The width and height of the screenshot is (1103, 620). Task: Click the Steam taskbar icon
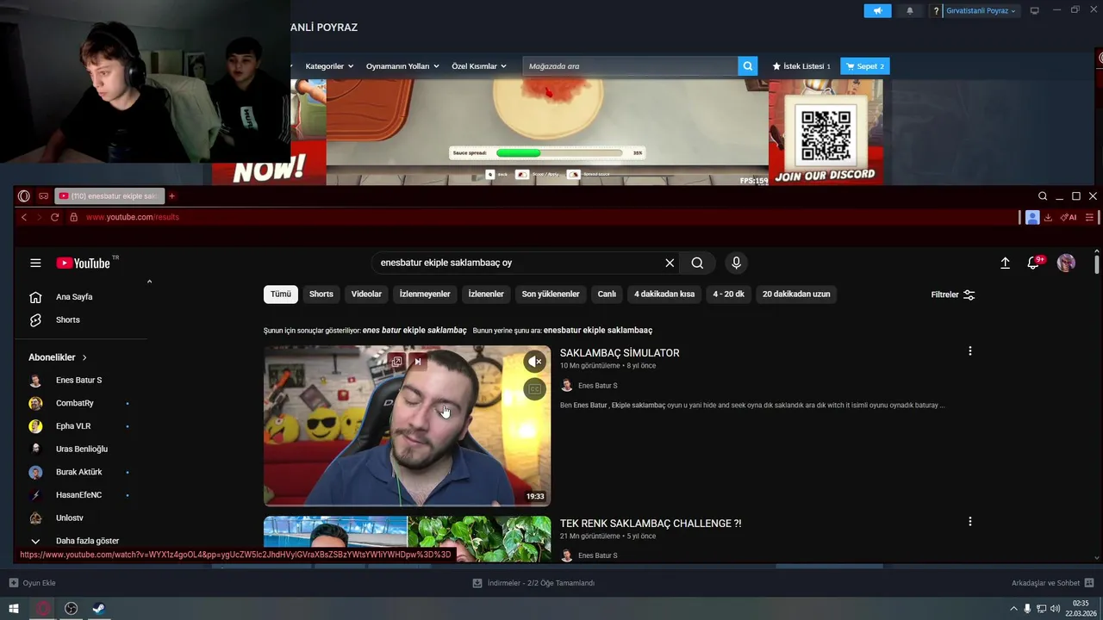tap(98, 609)
